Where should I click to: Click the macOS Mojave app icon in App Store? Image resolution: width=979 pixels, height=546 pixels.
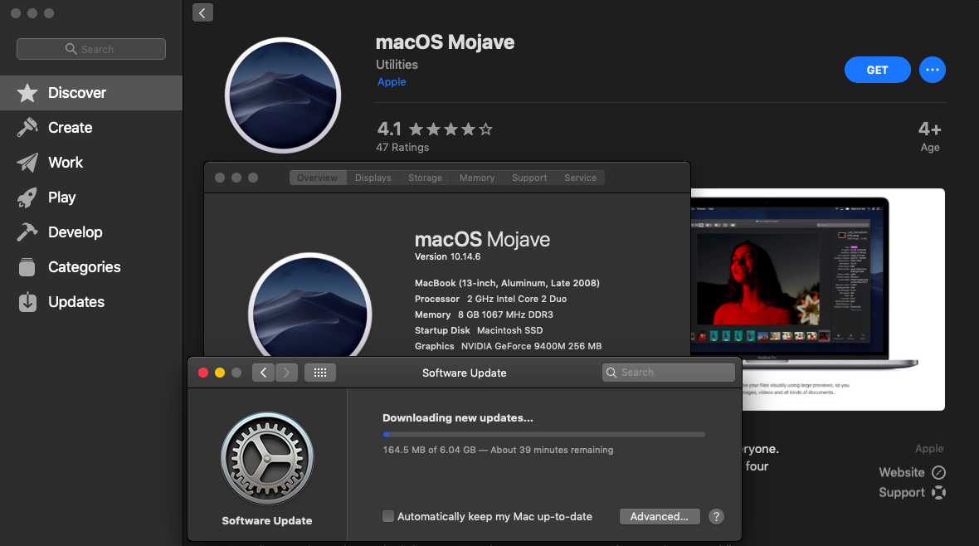point(283,95)
